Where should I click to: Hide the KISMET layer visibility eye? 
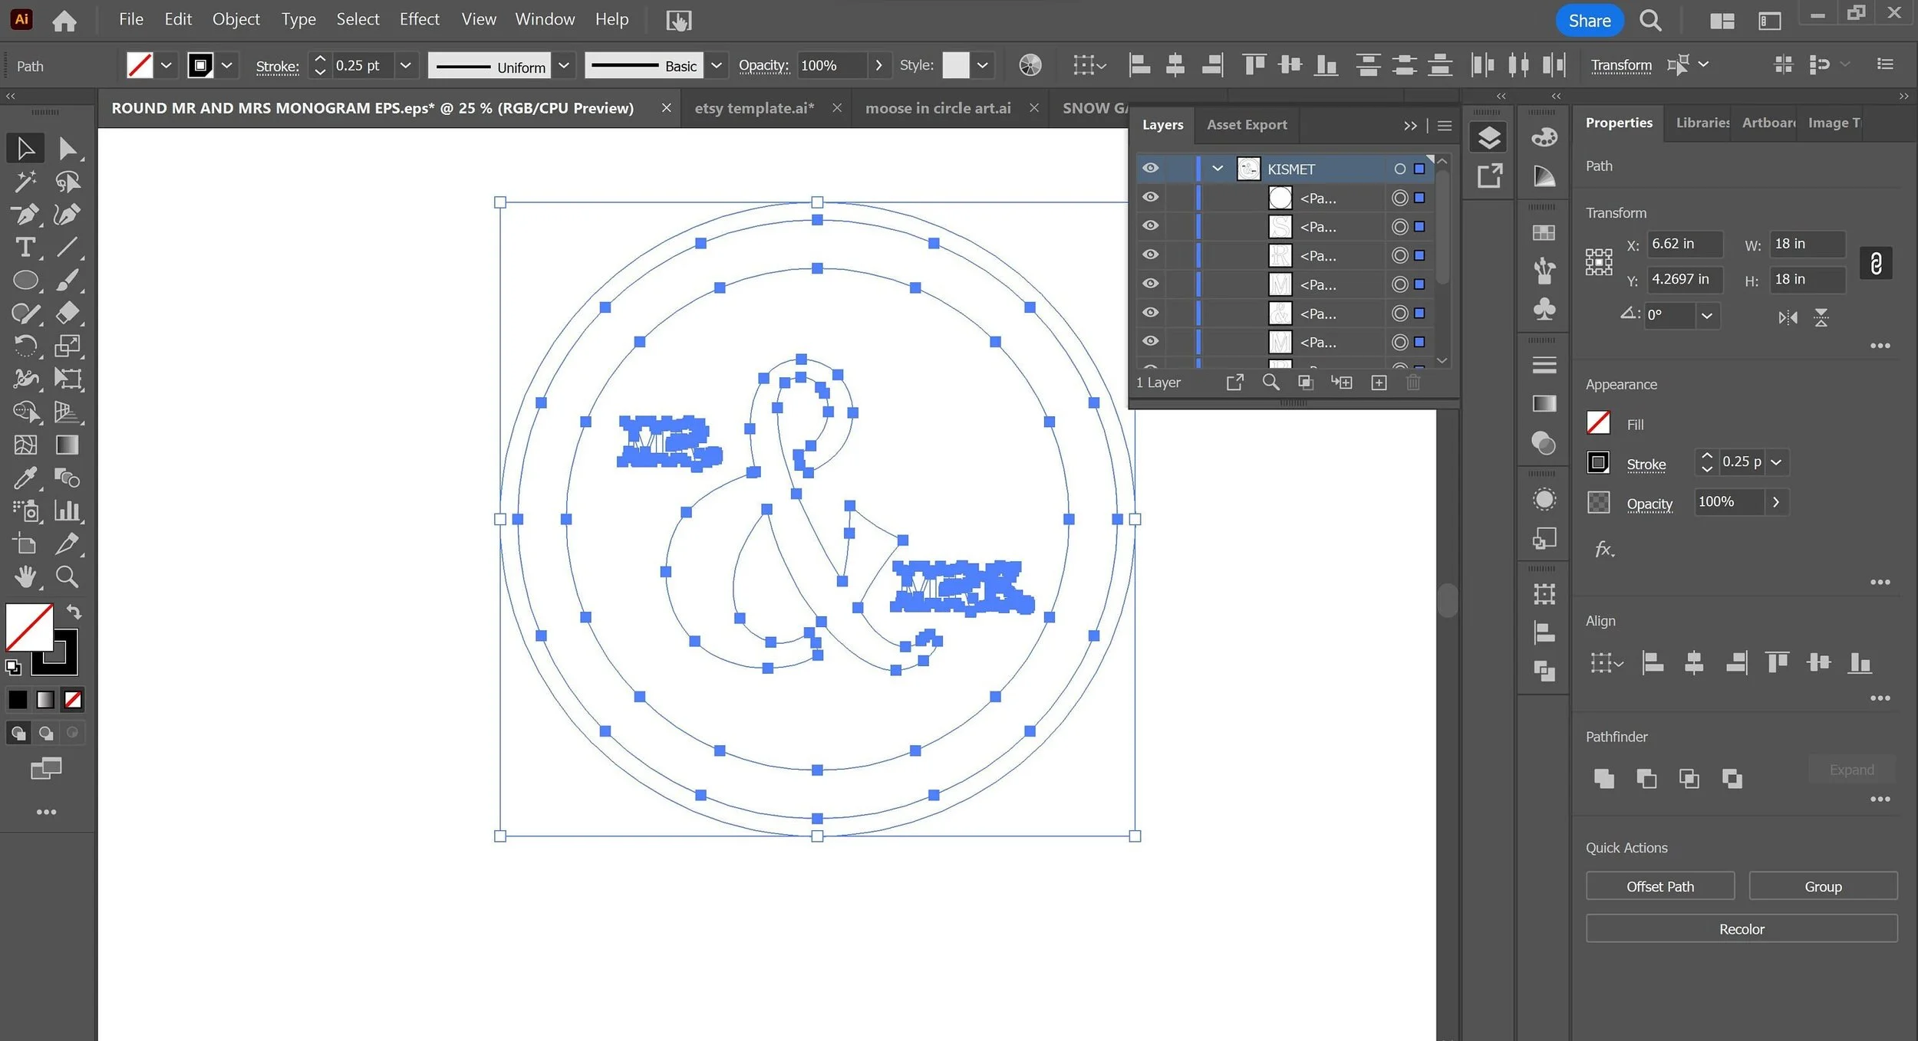[1150, 169]
